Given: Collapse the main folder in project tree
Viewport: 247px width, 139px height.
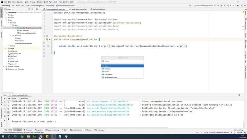Looking at the screenshot, I should pyautogui.click(x=8, y=22).
